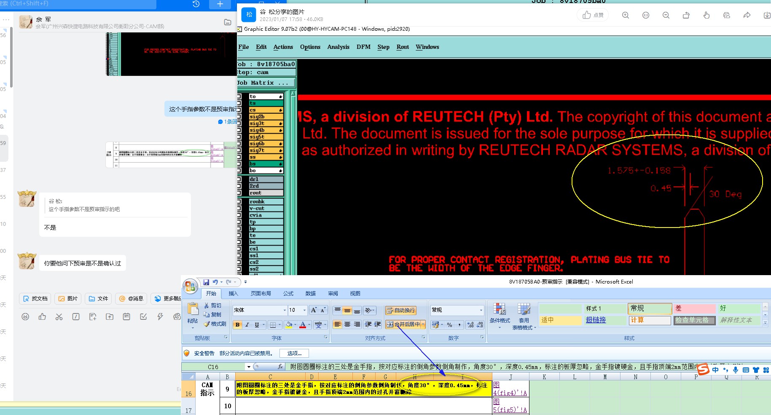Image resolution: width=771 pixels, height=415 pixels.
Task: Open folder icon in chat header
Action: pos(228,22)
